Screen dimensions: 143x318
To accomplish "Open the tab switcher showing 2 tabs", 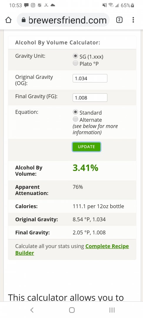I will coord(119,20).
